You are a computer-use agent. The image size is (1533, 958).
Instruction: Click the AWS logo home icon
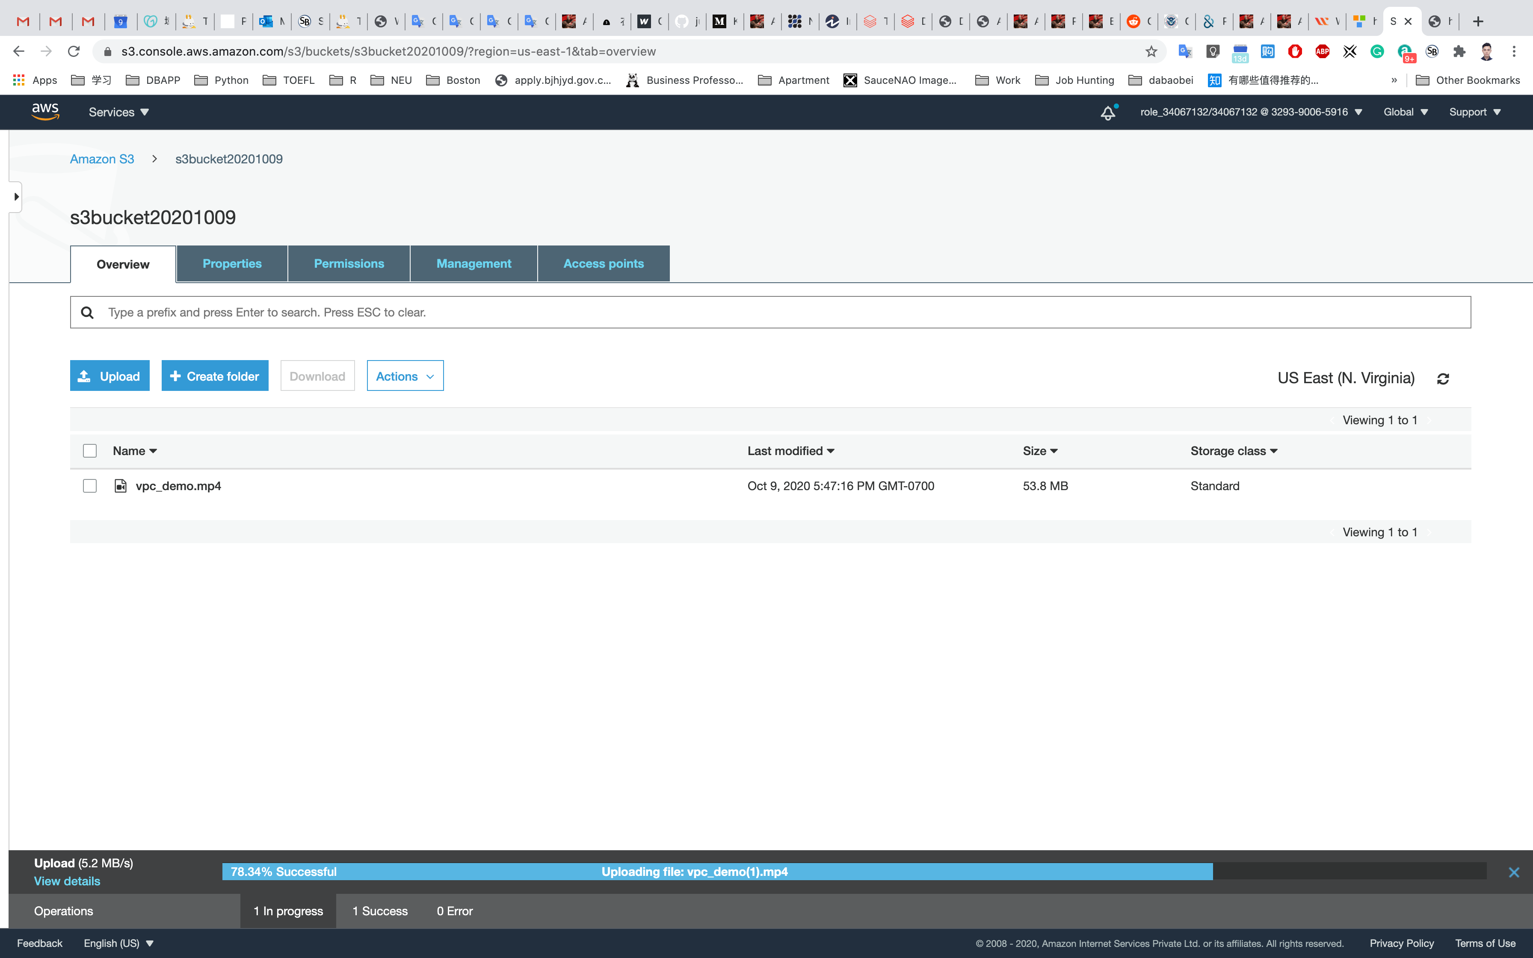tap(45, 112)
